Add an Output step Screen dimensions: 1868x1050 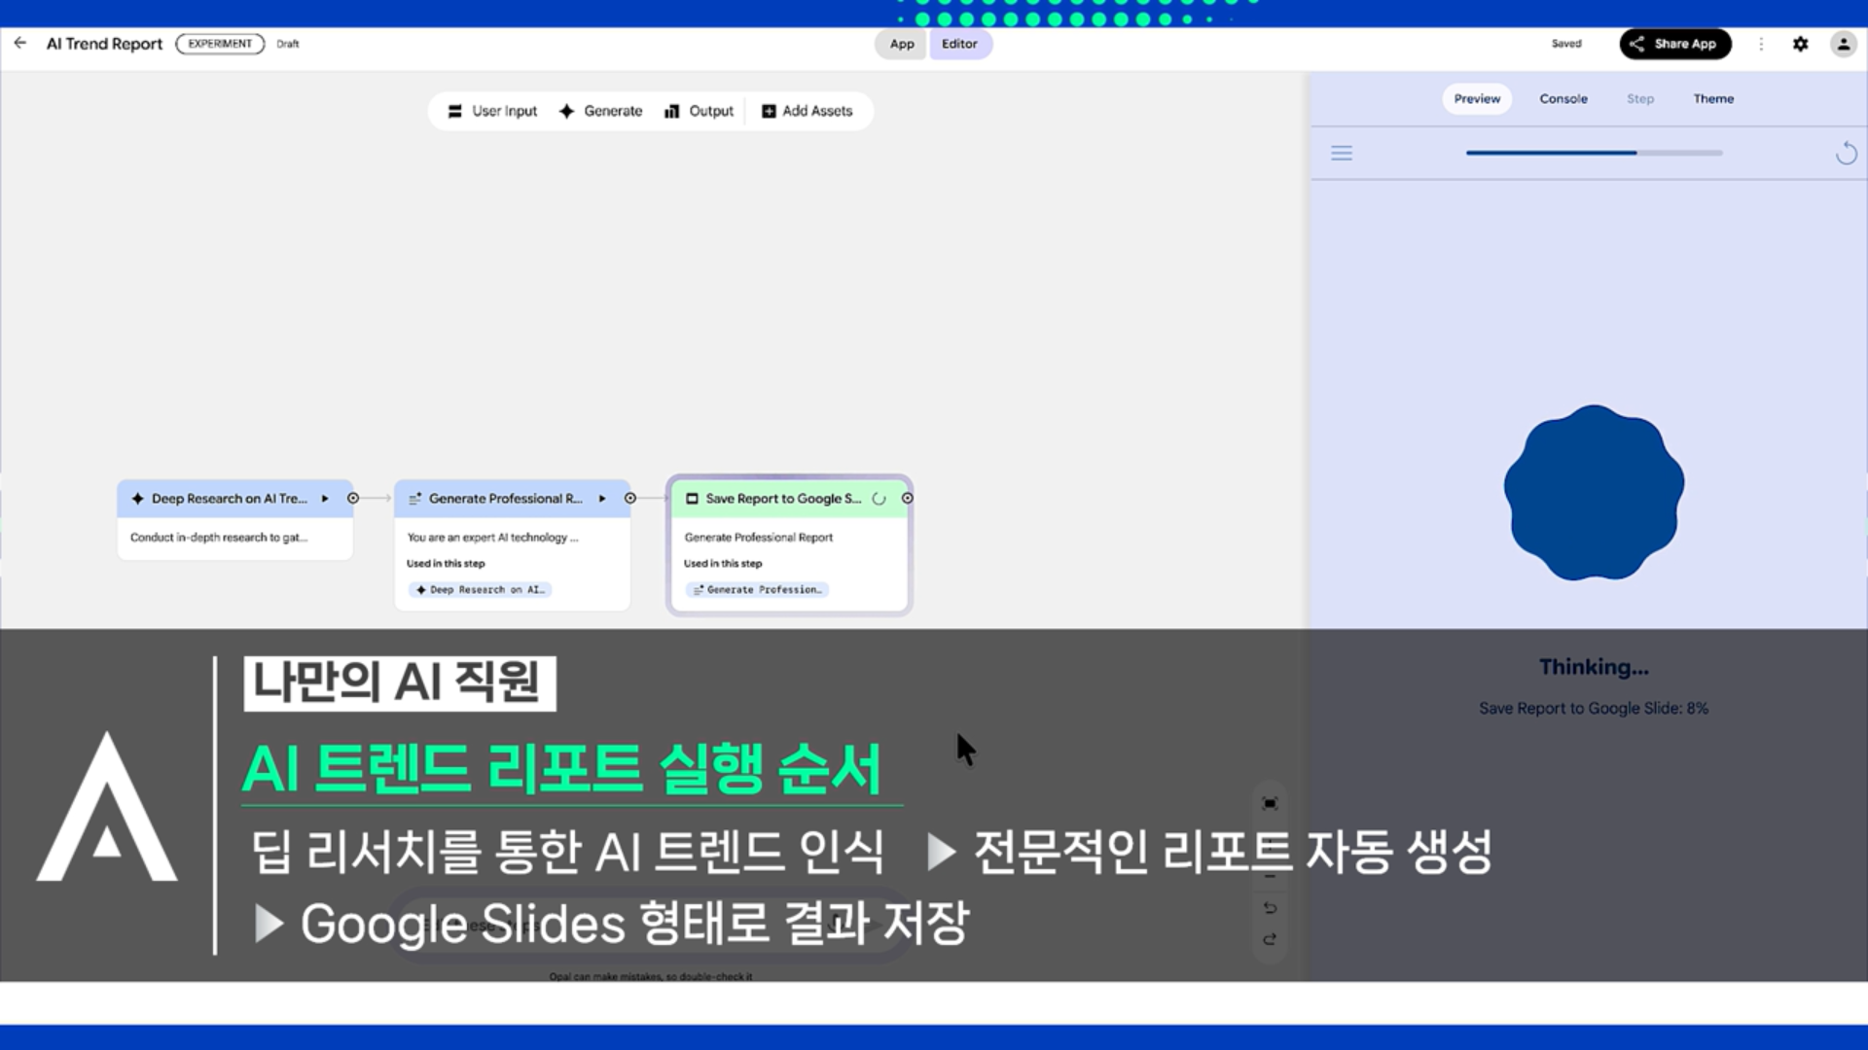click(699, 111)
